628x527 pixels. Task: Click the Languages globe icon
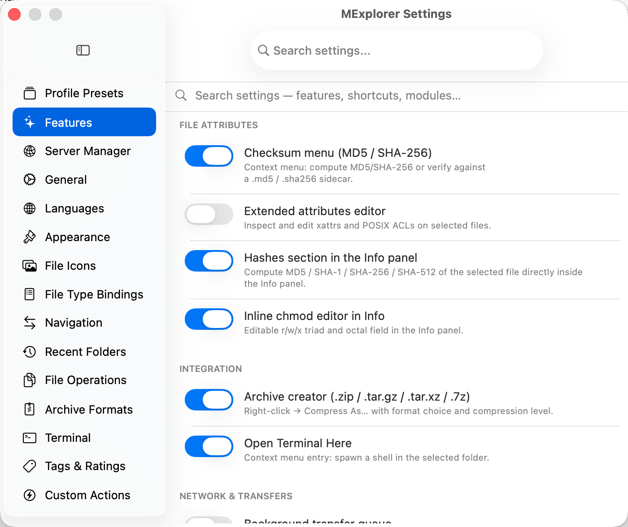tap(30, 208)
